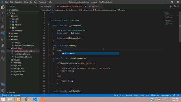Screen dimensions: 181x102
Task: Open Windows Start menu
Action: pyautogui.click(x=3, y=99)
